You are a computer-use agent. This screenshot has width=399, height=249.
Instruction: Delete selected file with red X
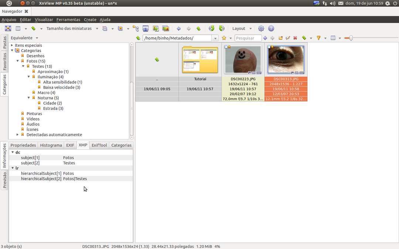295,38
